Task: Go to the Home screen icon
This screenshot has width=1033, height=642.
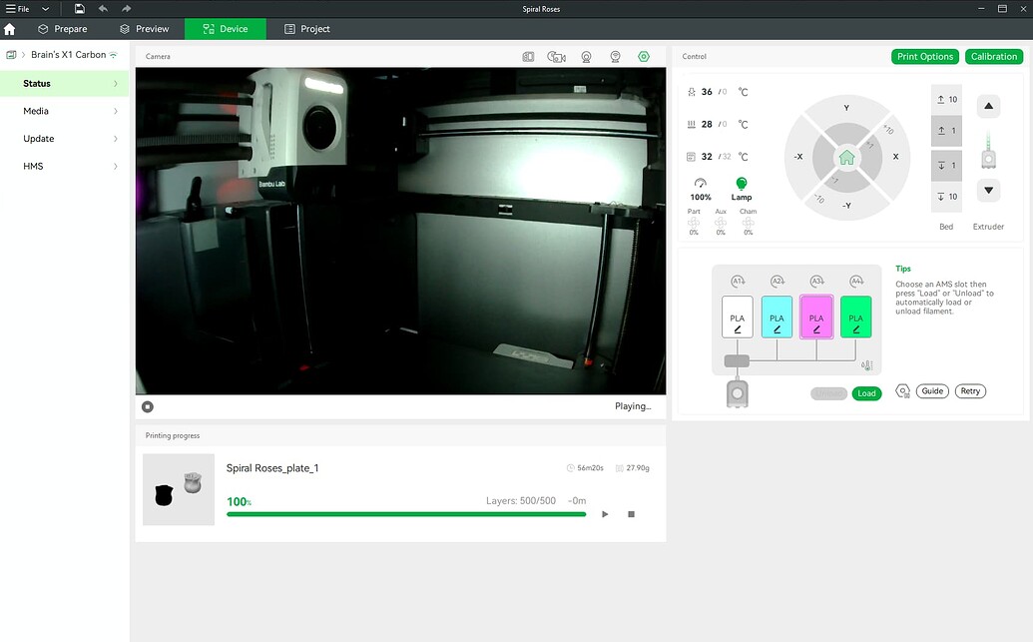Action: coord(9,29)
